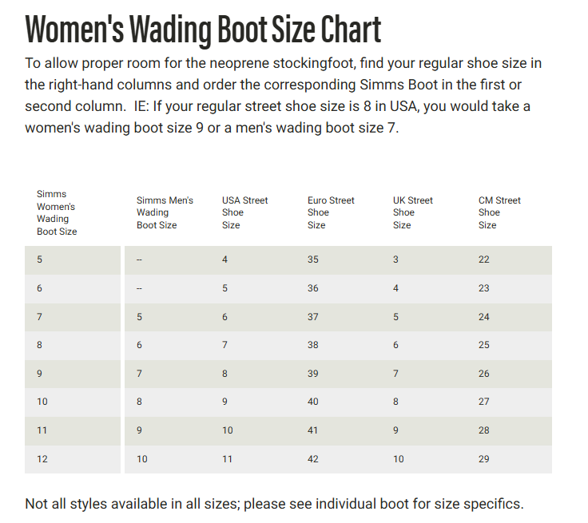Image resolution: width=588 pixels, height=523 pixels.
Task: Select the CM size 22 cell
Action: click(484, 260)
